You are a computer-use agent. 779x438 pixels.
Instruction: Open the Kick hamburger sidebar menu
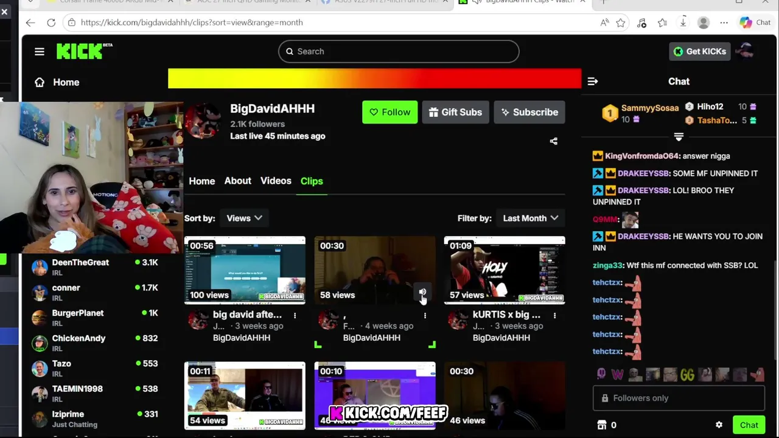[40, 52]
